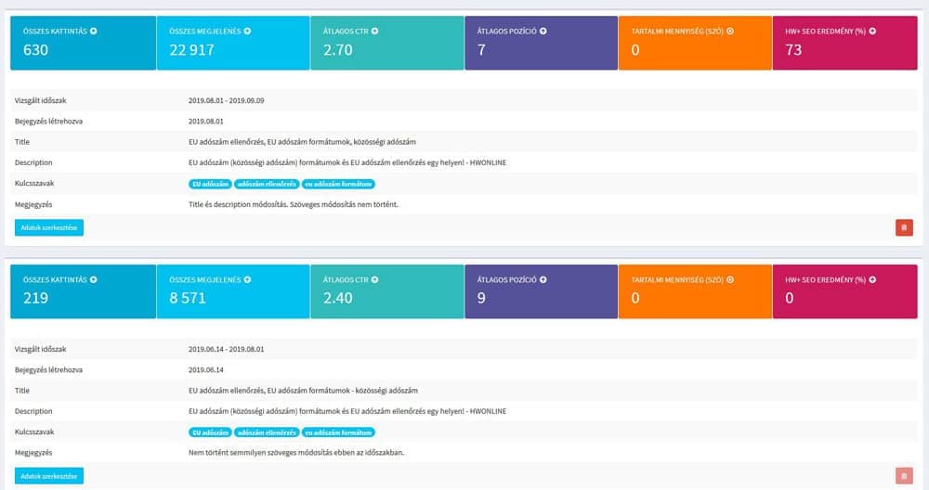Click plus icon on Összes megjelenés 8 571 card
The image size is (929, 490).
(x=248, y=280)
